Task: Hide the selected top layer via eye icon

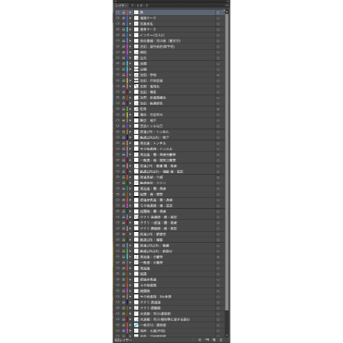Action: click(x=118, y=12)
